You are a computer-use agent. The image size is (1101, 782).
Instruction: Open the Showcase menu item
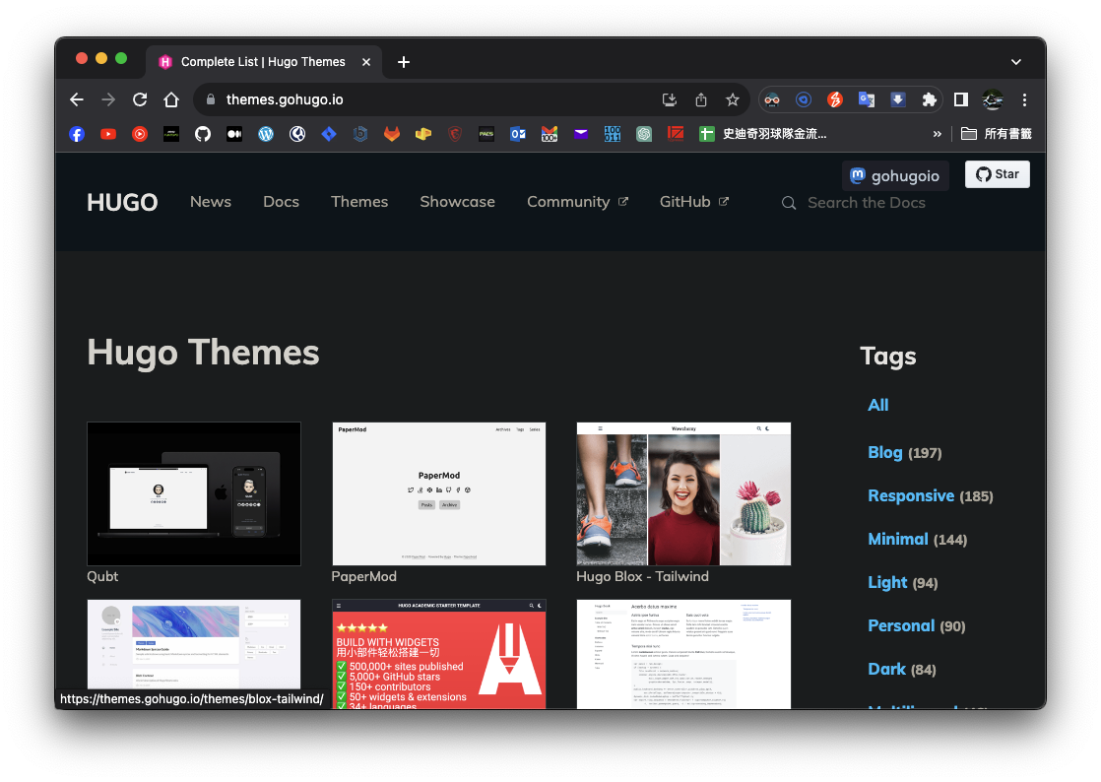point(457,202)
